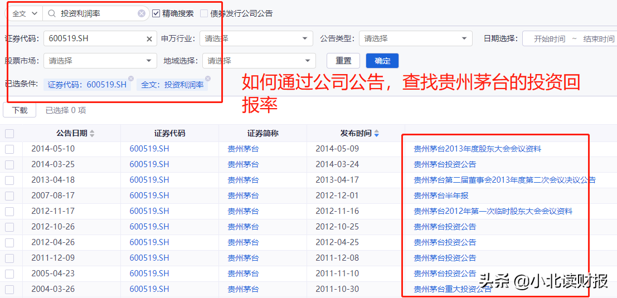The width and height of the screenshot is (617, 298).
Task: Sort by 公告日期 column arrows
Action: pyautogui.click(x=92, y=134)
